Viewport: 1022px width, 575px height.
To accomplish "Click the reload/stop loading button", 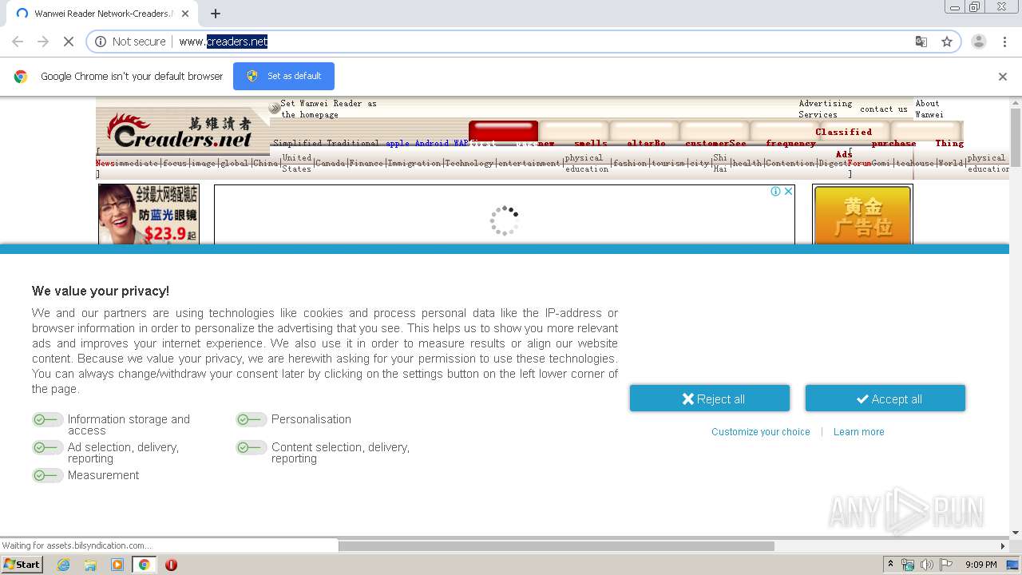I will (x=69, y=42).
